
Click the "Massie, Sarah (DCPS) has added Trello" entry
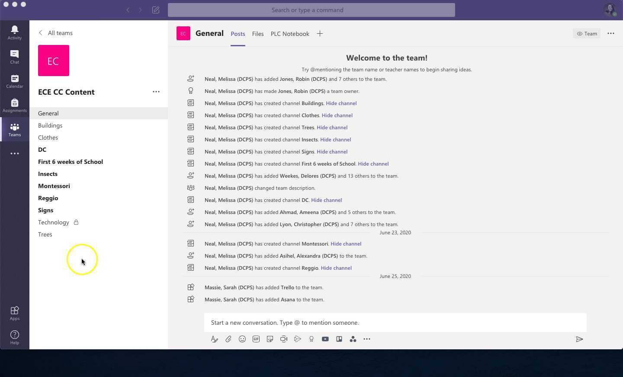click(264, 288)
